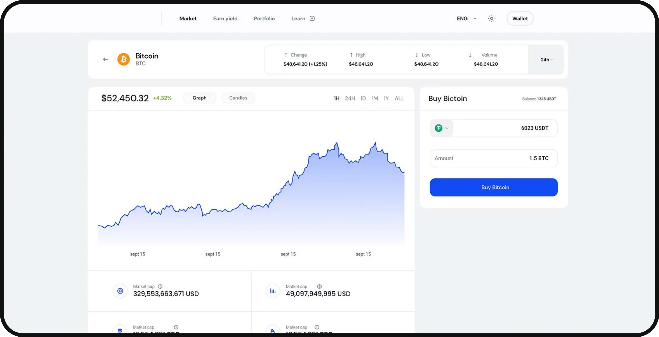This screenshot has width=659, height=337.
Task: Click the Amount input field
Action: [x=493, y=158]
